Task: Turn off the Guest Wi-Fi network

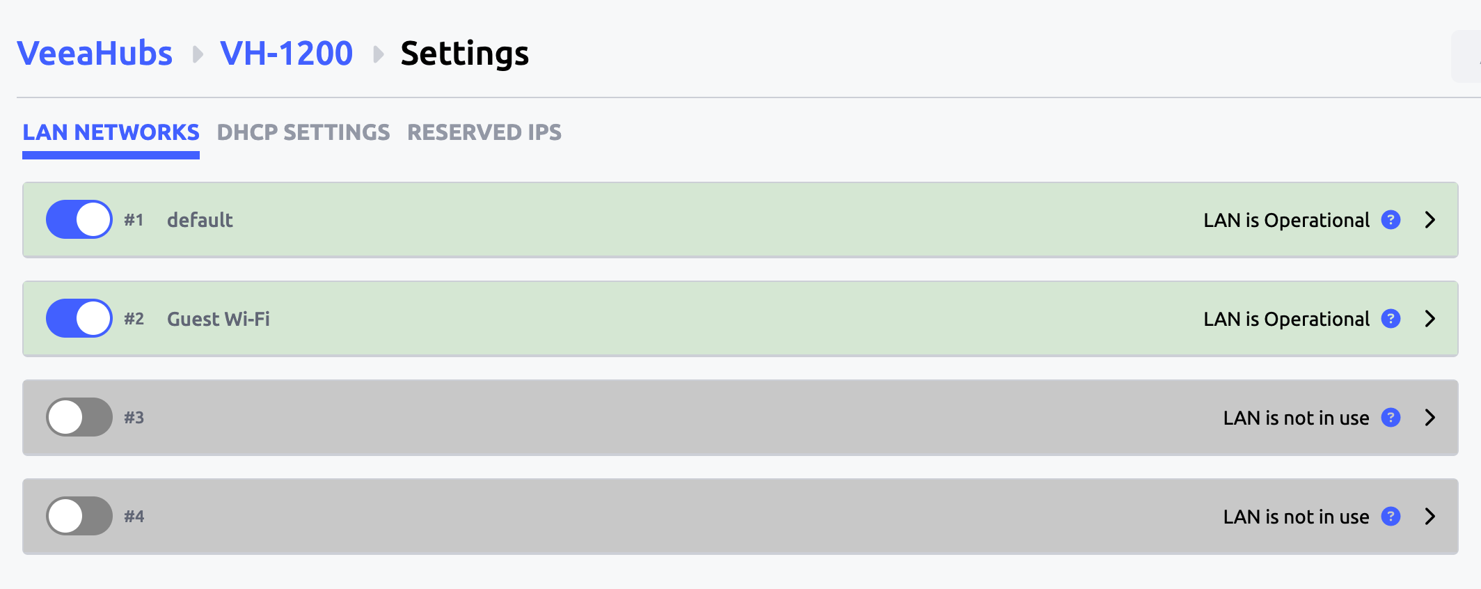Action: [x=79, y=318]
